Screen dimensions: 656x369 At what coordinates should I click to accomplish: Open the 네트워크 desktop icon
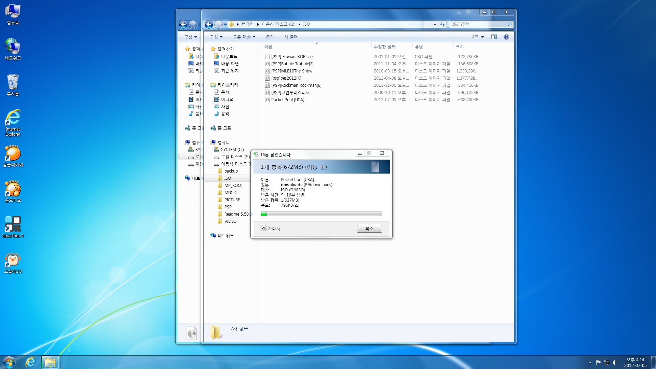coord(13,50)
